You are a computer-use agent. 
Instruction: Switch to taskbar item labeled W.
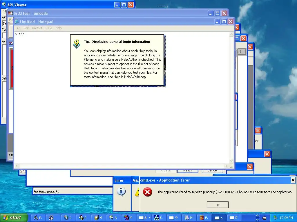174,218
